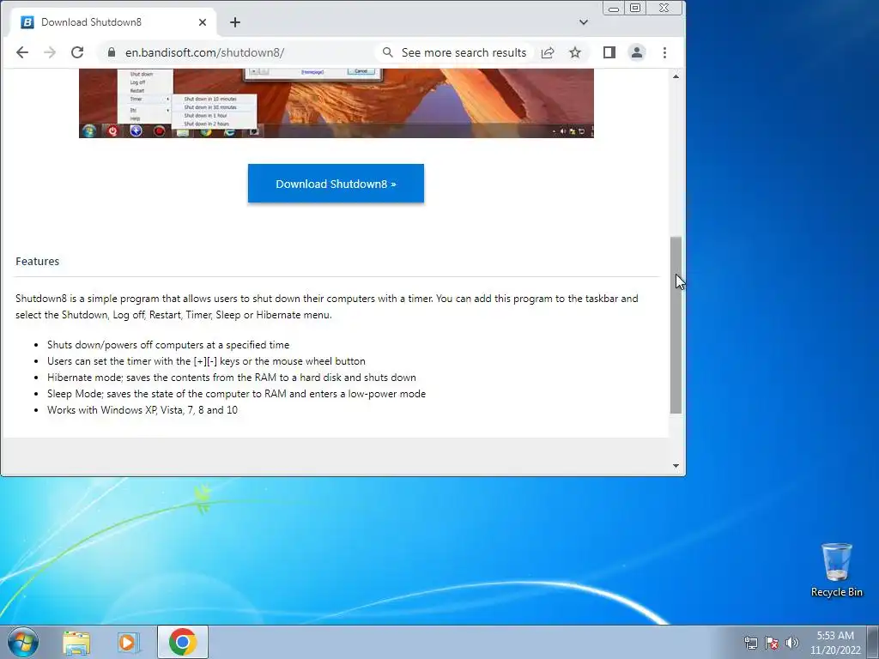This screenshot has height=659, width=879.
Task: Click See more search results
Action: tap(464, 52)
